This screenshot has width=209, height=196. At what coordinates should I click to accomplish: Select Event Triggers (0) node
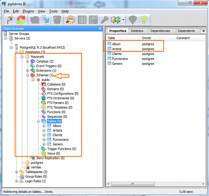(x=49, y=66)
